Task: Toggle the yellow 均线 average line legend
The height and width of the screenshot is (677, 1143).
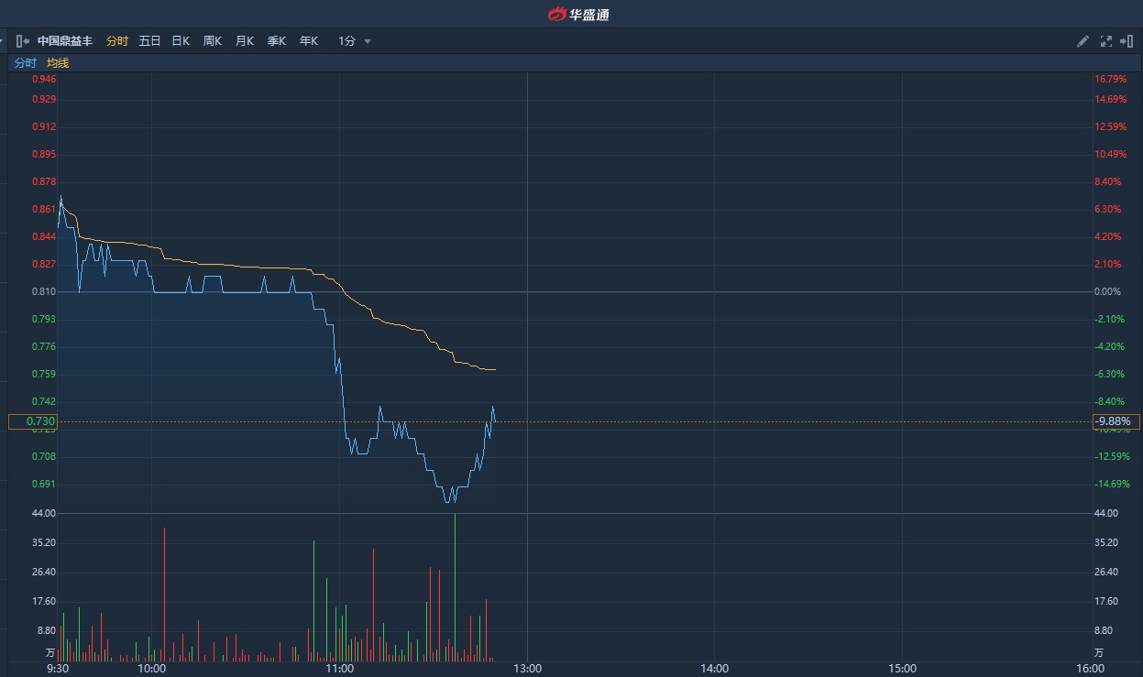Action: tap(58, 63)
